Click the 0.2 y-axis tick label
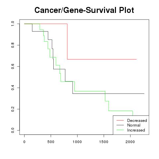This screenshot has width=159, height=159. click(13, 109)
